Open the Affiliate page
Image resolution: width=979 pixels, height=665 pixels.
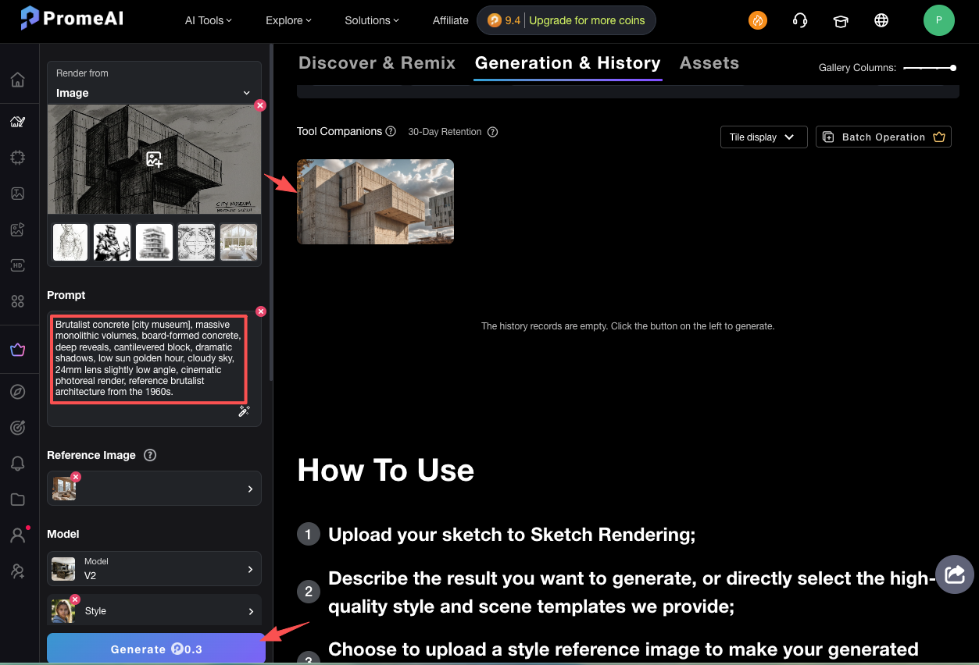click(x=451, y=20)
